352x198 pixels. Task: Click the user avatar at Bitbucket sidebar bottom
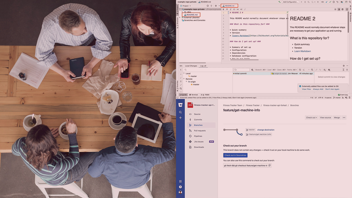180,192
